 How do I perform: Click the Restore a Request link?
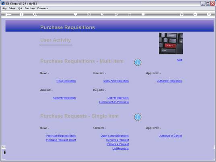click(x=117, y=144)
